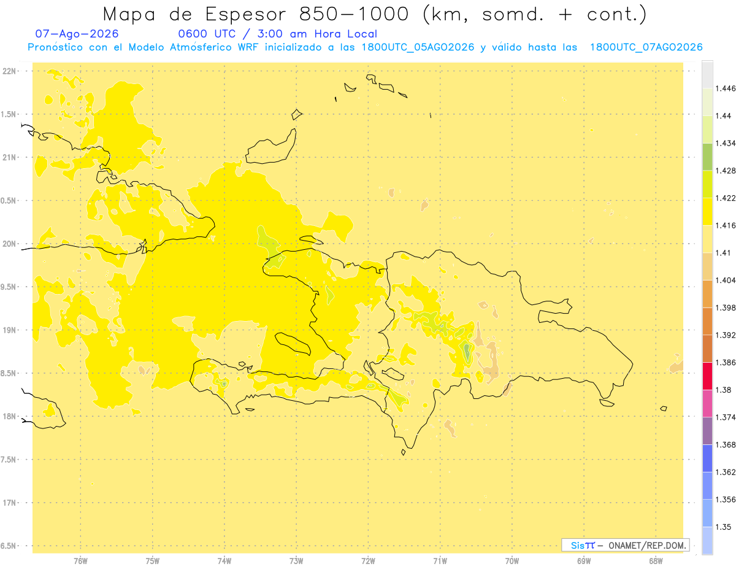Click the legend value '1.446'
This screenshot has height=569, width=736.
pos(725,88)
